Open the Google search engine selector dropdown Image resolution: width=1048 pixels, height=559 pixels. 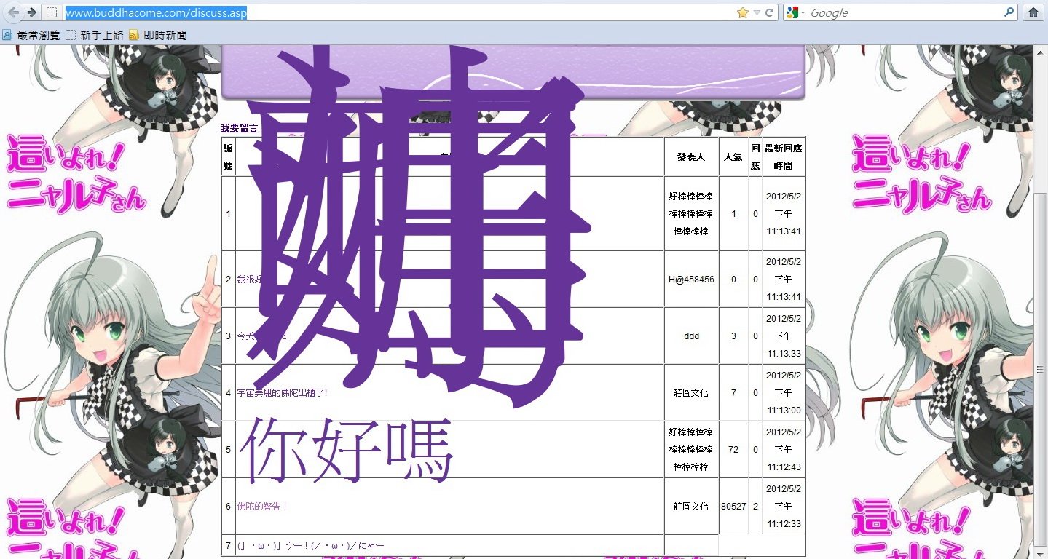click(x=795, y=12)
